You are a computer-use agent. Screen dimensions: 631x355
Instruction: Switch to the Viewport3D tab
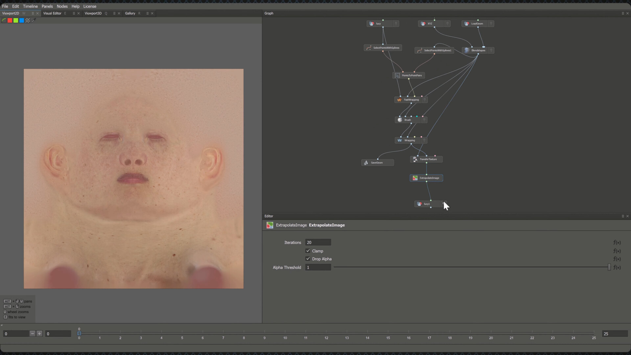click(93, 13)
